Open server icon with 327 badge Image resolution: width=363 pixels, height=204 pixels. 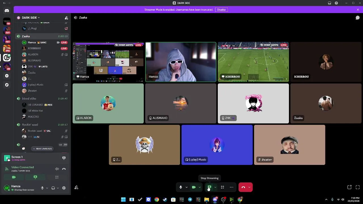7,30
